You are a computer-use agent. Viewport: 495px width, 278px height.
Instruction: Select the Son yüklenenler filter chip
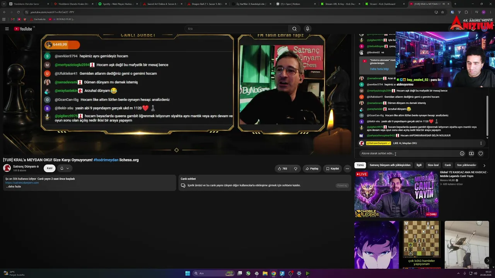pos(466,165)
